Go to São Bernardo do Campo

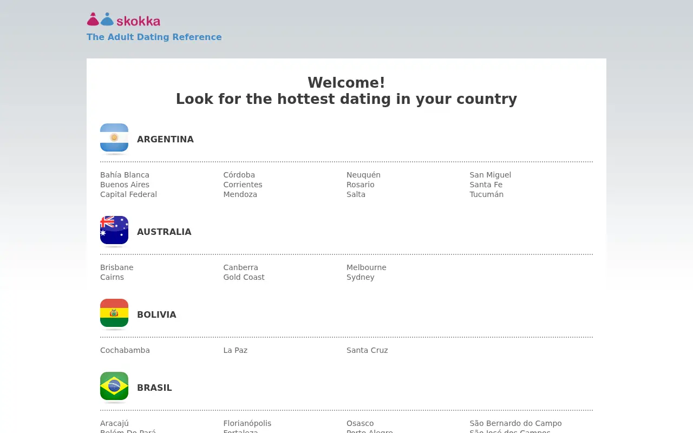[x=515, y=423]
